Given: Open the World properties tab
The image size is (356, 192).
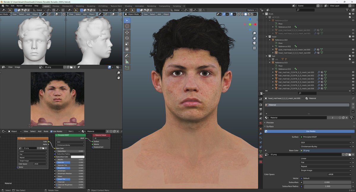Looking at the screenshot, I should [261, 123].
